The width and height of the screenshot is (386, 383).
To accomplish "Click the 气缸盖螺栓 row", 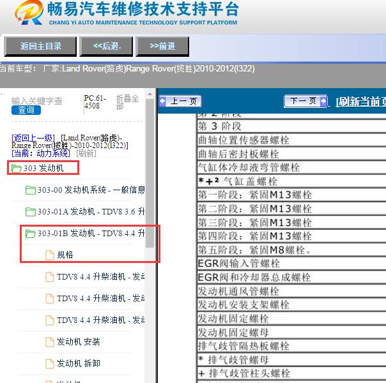I will 291,181.
